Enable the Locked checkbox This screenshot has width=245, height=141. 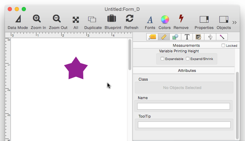[223, 45]
